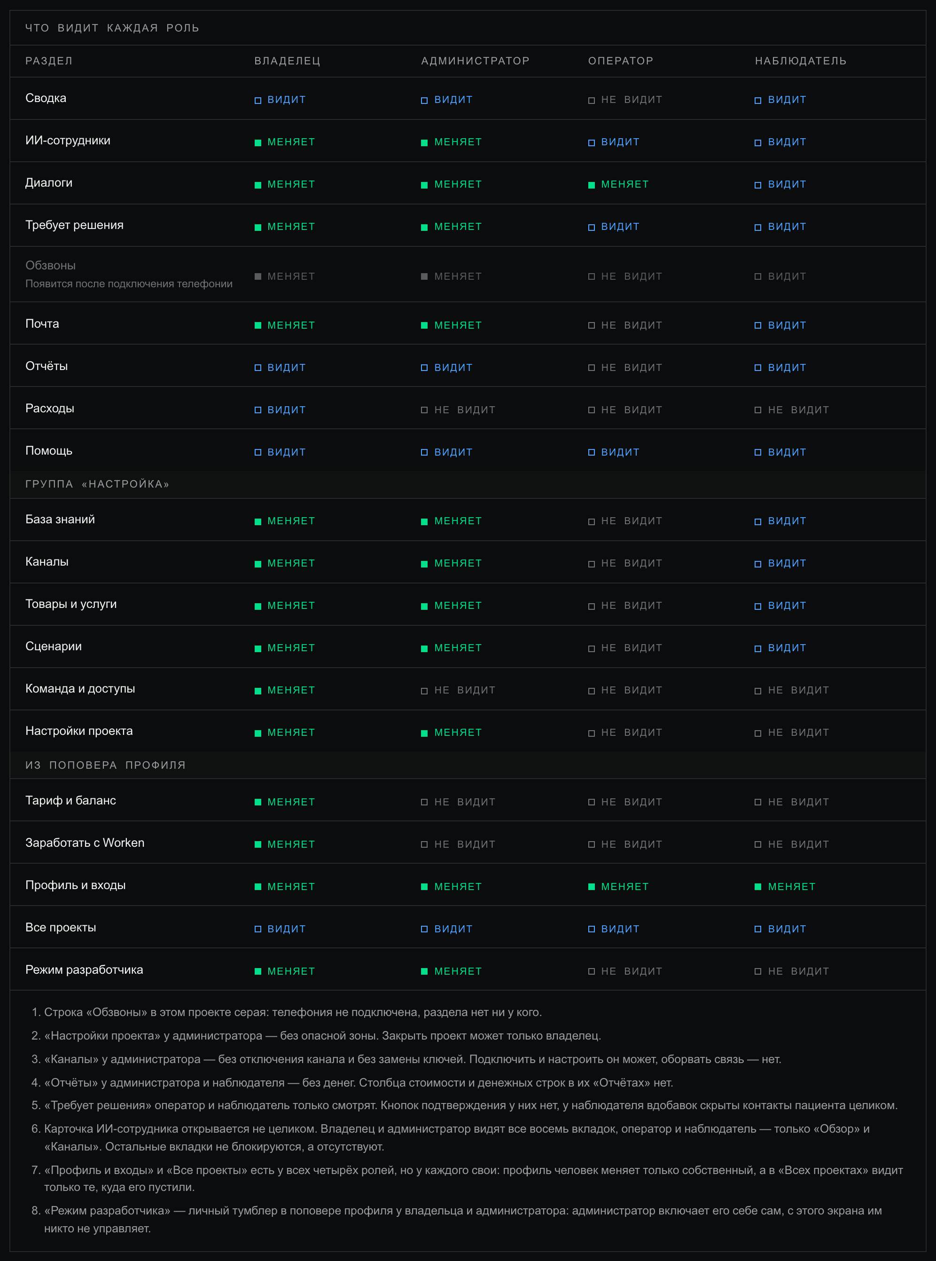
Task: Click «МЕНЯЕТ» in Каналы administrator cell
Action: (x=458, y=563)
